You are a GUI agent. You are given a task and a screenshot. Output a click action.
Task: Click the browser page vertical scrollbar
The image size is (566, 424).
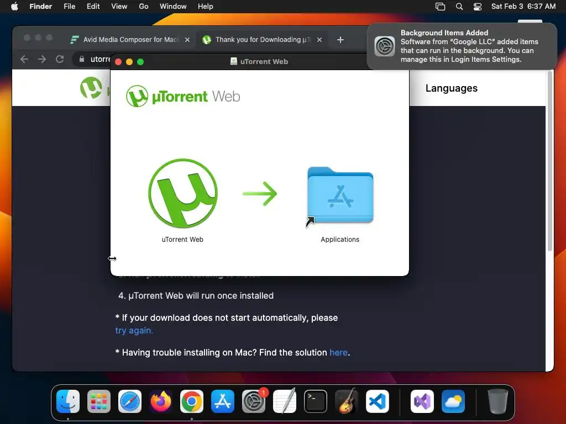click(x=550, y=161)
